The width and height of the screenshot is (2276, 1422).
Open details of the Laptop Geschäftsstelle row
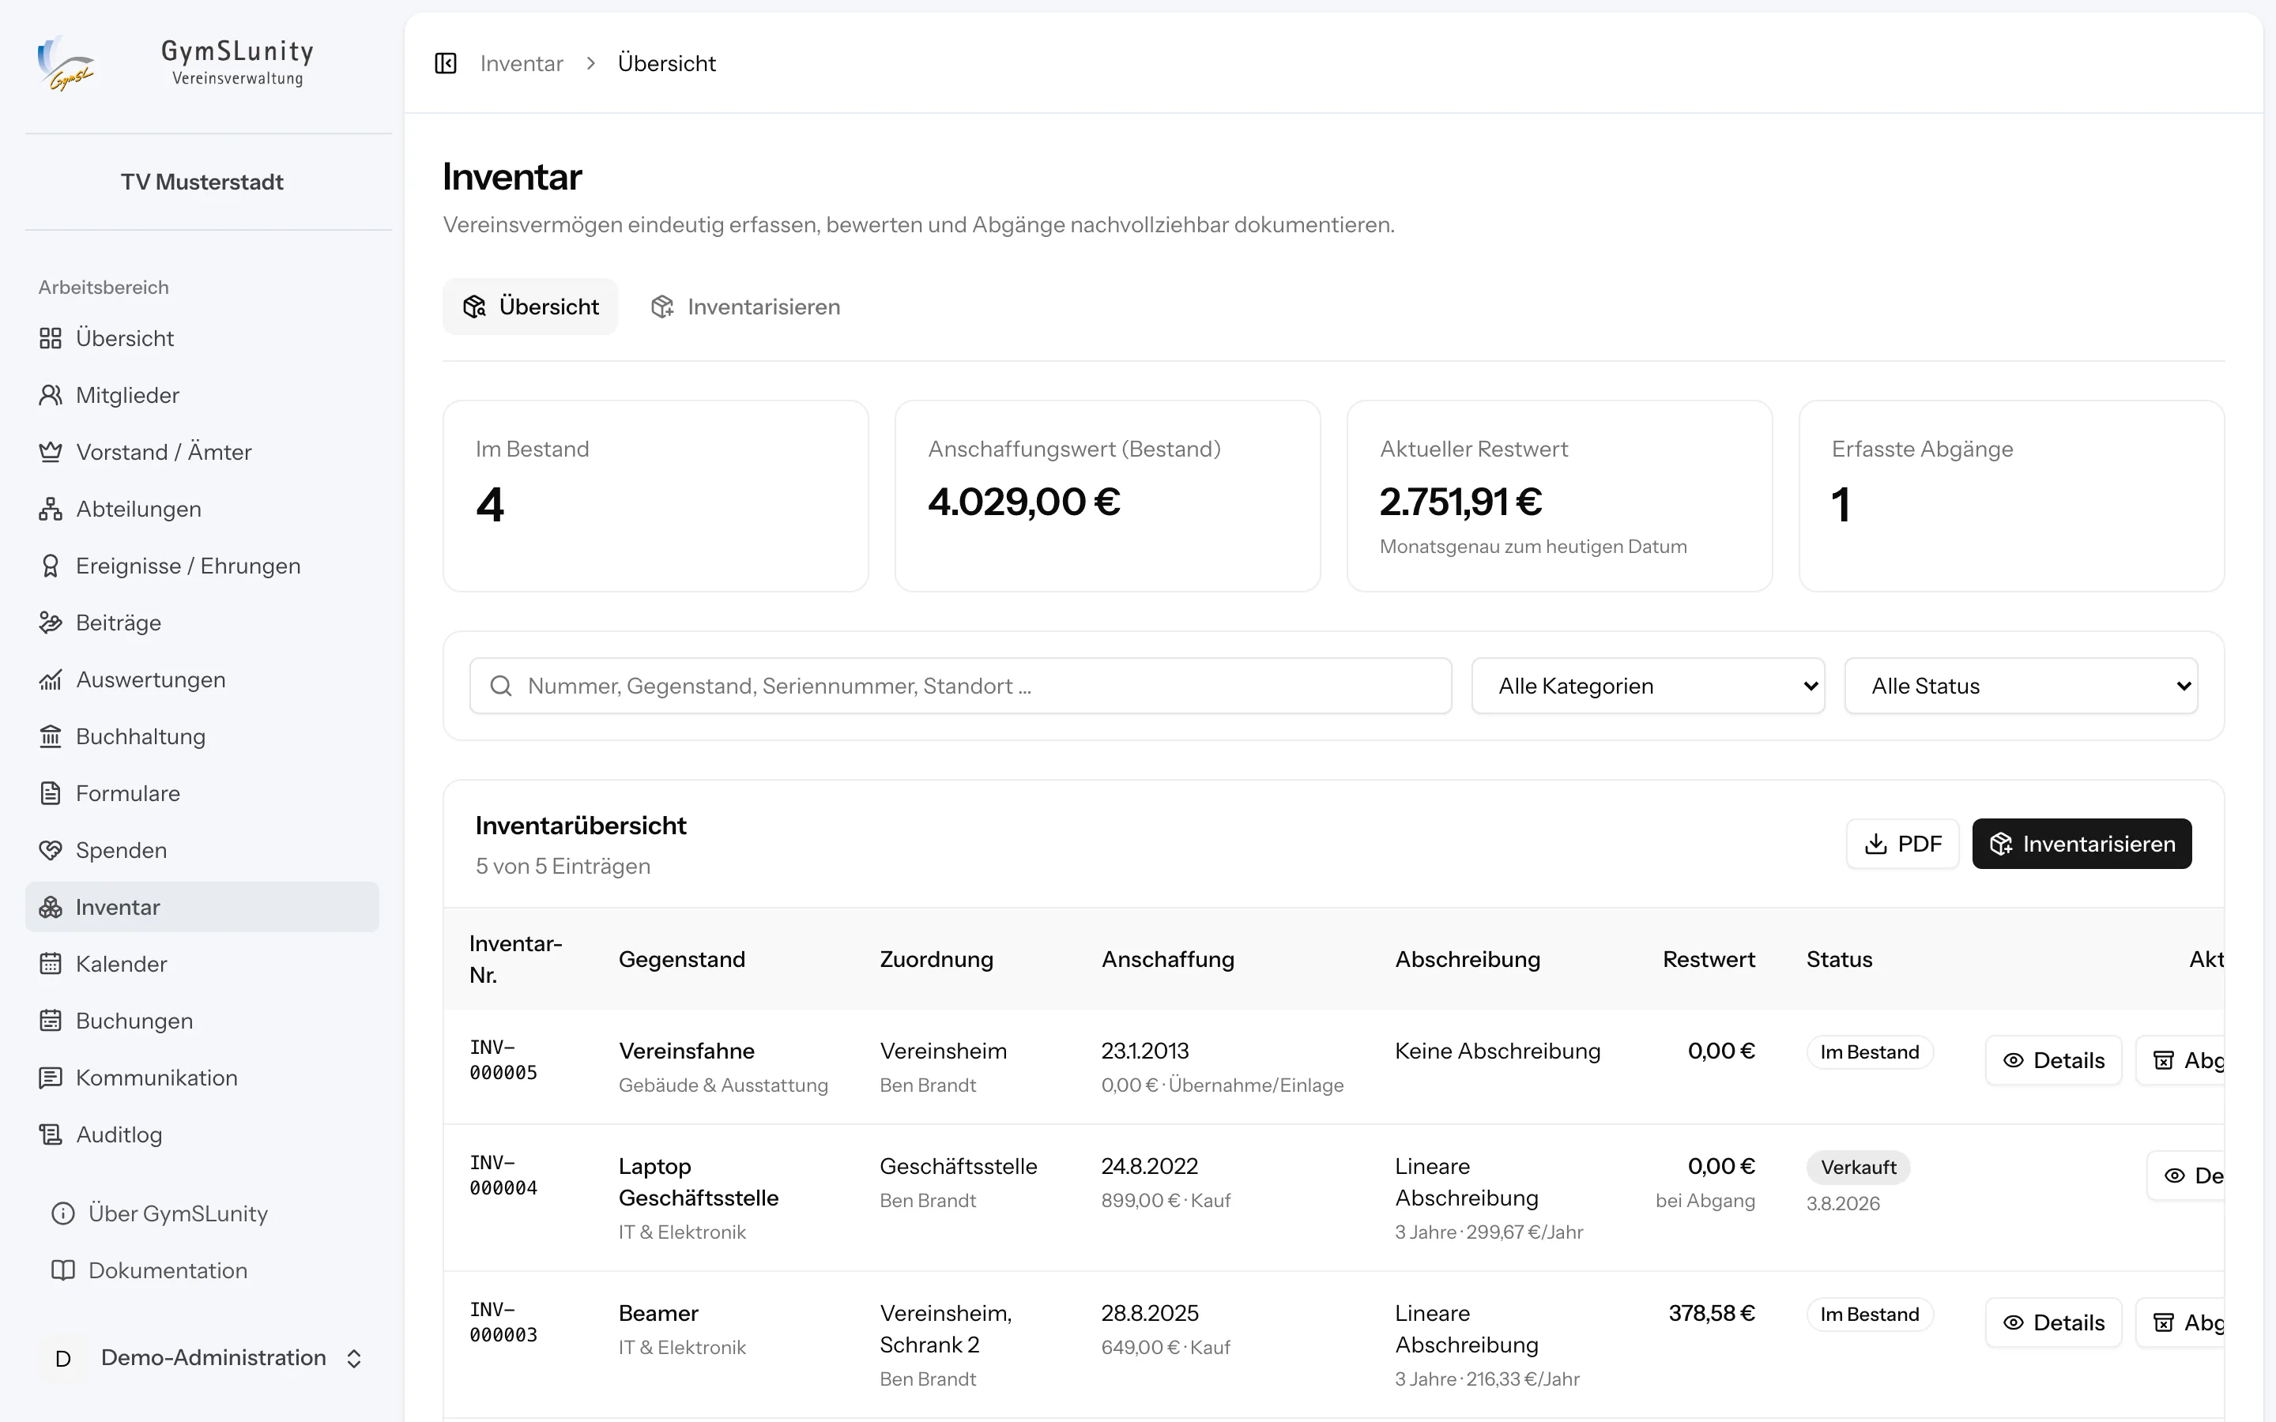pos(2187,1176)
